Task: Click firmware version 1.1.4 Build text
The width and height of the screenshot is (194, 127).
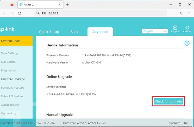Action: tap(107, 55)
